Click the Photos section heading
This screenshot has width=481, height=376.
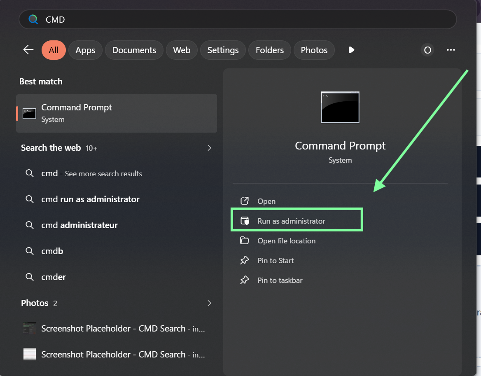click(x=35, y=303)
